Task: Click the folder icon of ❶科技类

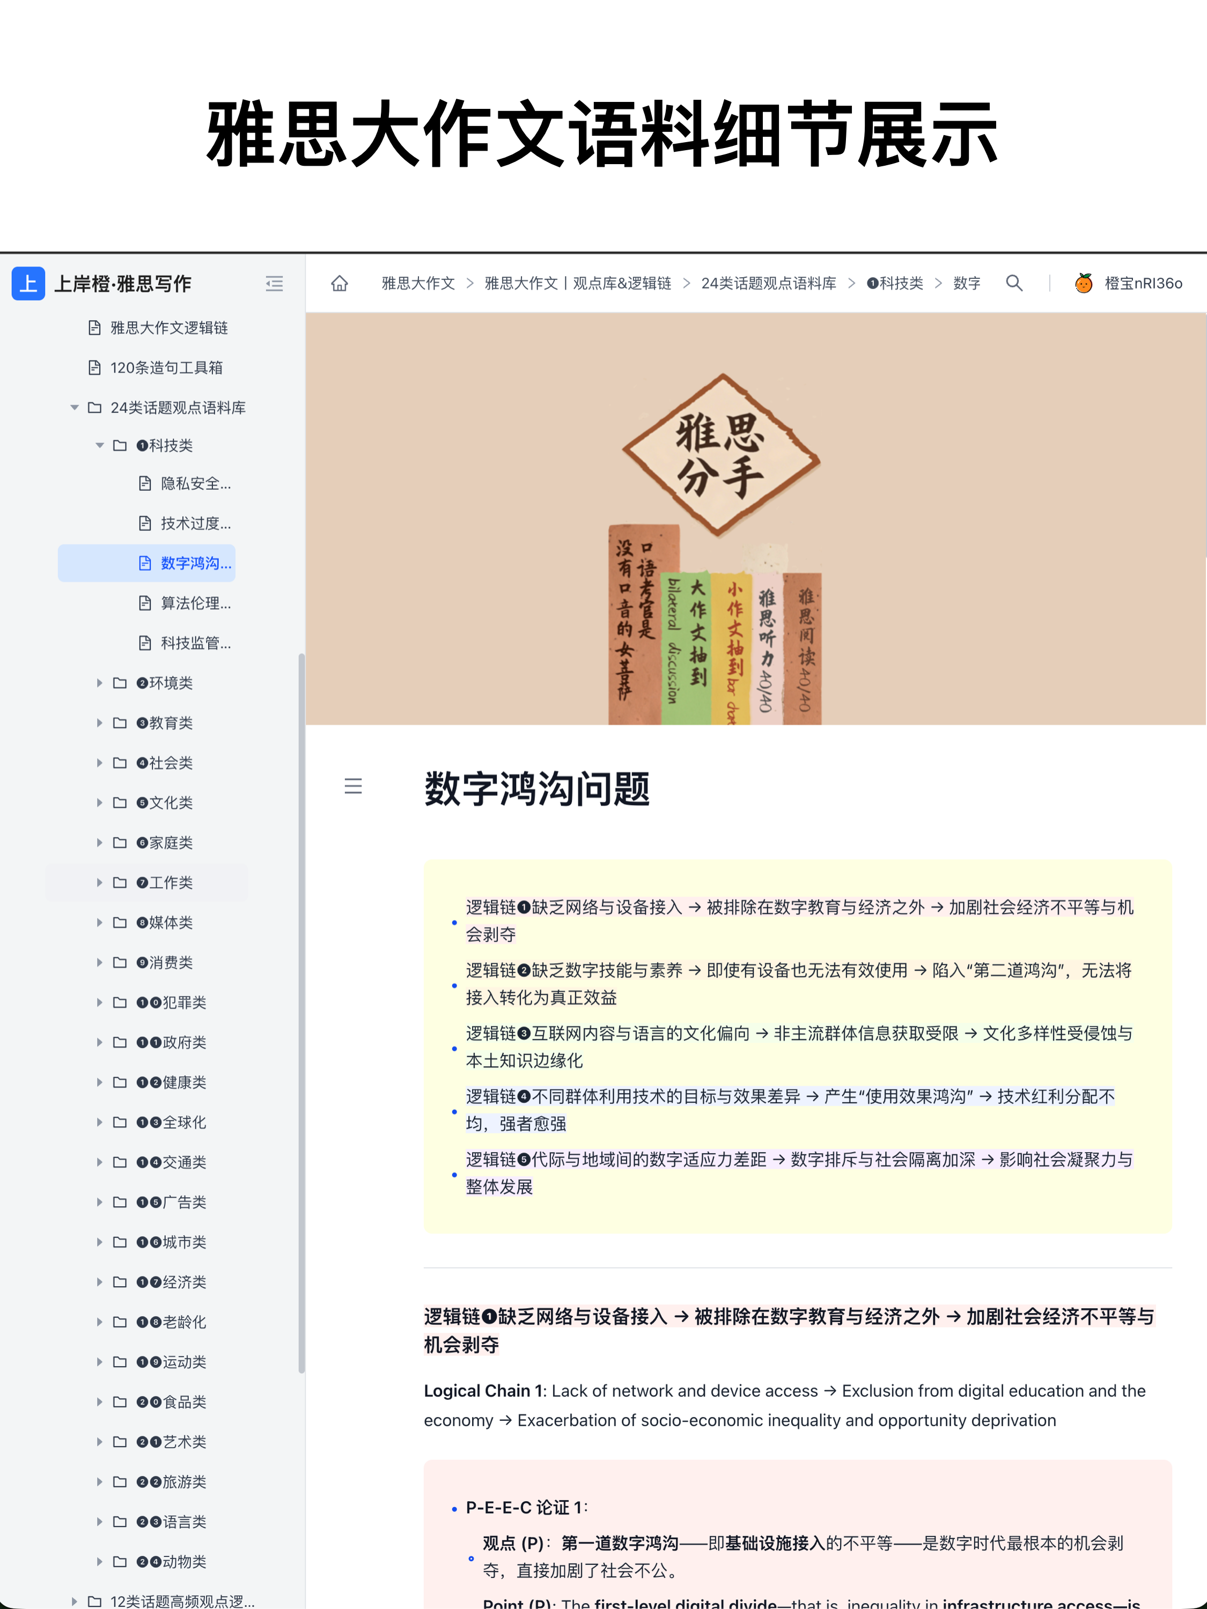Action: [x=120, y=445]
